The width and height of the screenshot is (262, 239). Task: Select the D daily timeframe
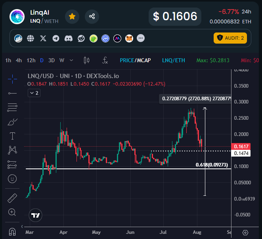coord(42,60)
